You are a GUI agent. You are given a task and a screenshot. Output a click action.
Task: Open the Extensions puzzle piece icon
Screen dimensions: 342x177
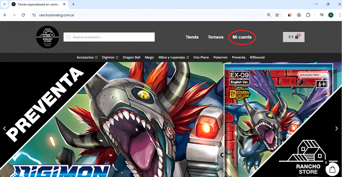click(308, 15)
